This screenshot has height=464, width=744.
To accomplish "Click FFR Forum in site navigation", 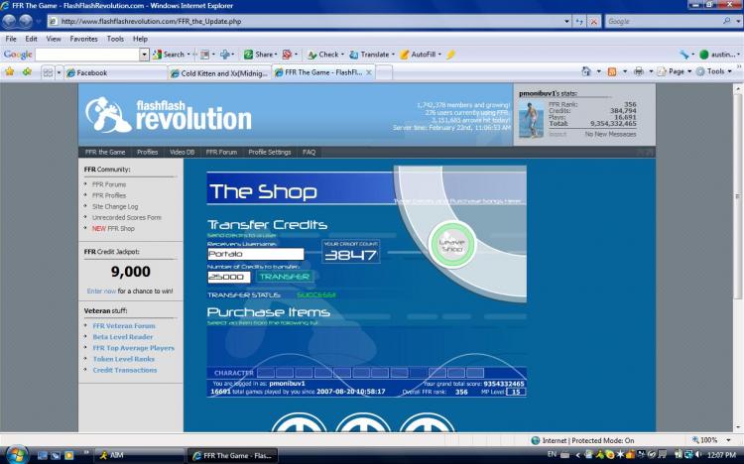I will click(221, 153).
